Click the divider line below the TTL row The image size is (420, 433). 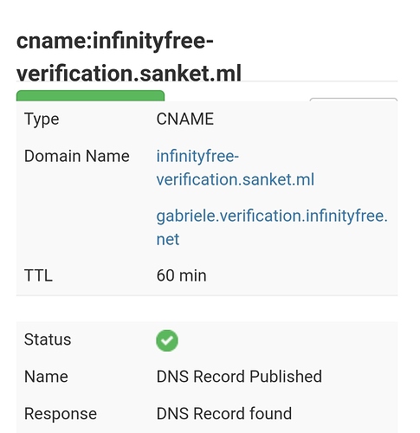(x=207, y=295)
